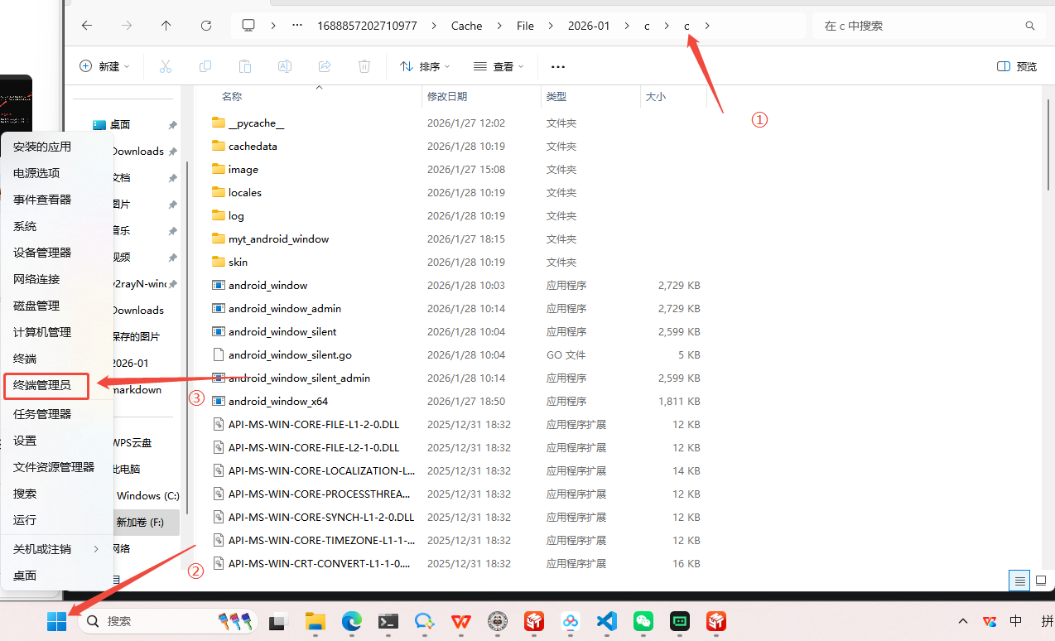Switch to details view layout

[x=1019, y=580]
